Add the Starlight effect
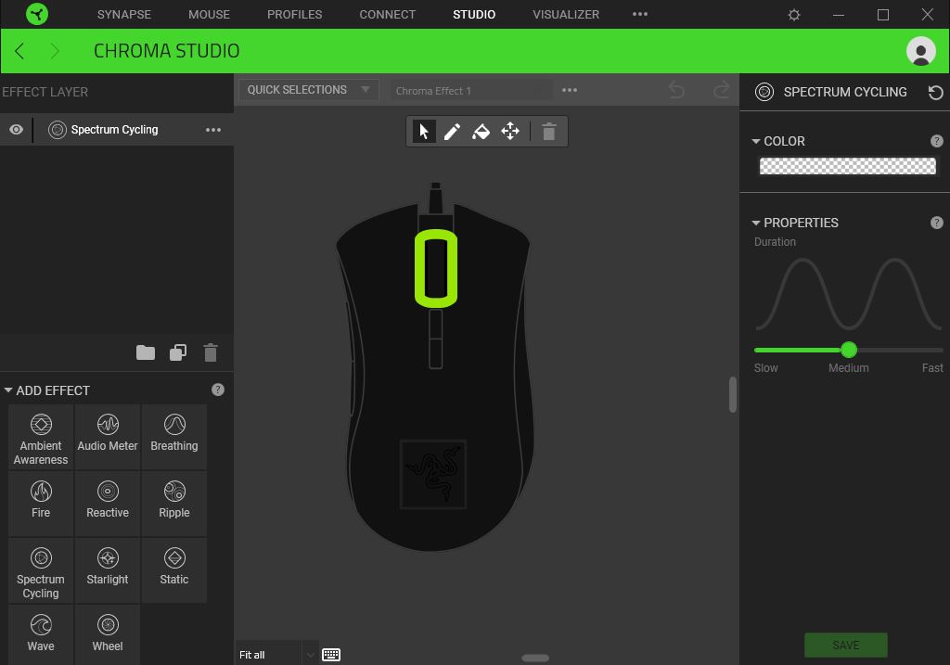This screenshot has width=950, height=665. (x=108, y=571)
